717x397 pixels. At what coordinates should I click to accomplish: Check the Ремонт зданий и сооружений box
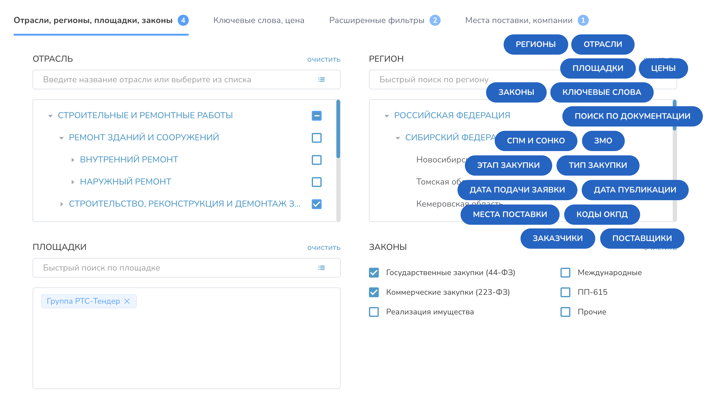tap(317, 138)
